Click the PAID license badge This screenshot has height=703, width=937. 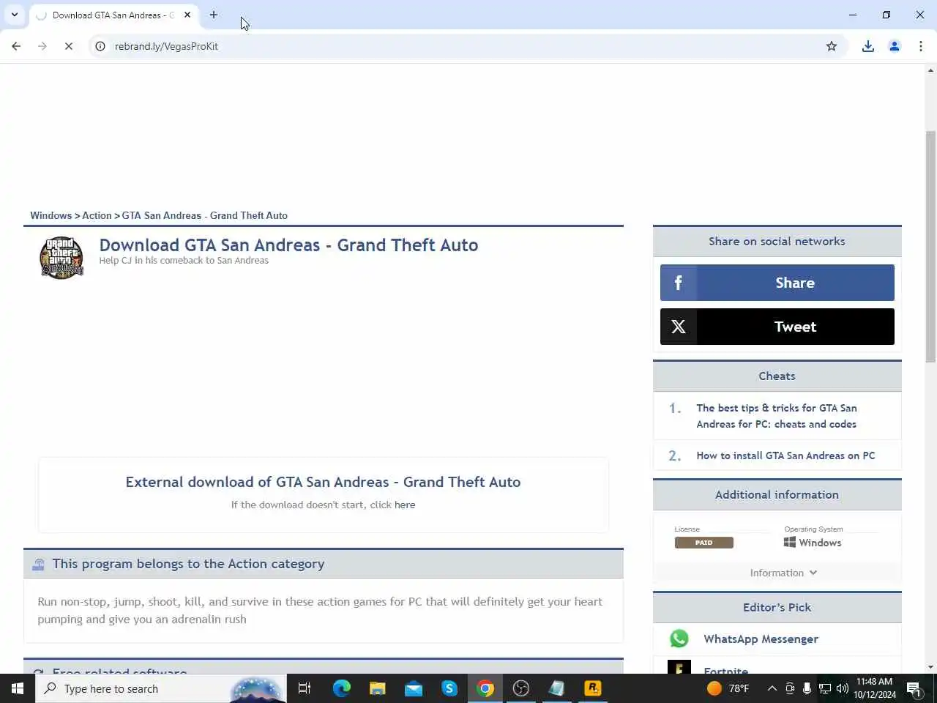703,543
